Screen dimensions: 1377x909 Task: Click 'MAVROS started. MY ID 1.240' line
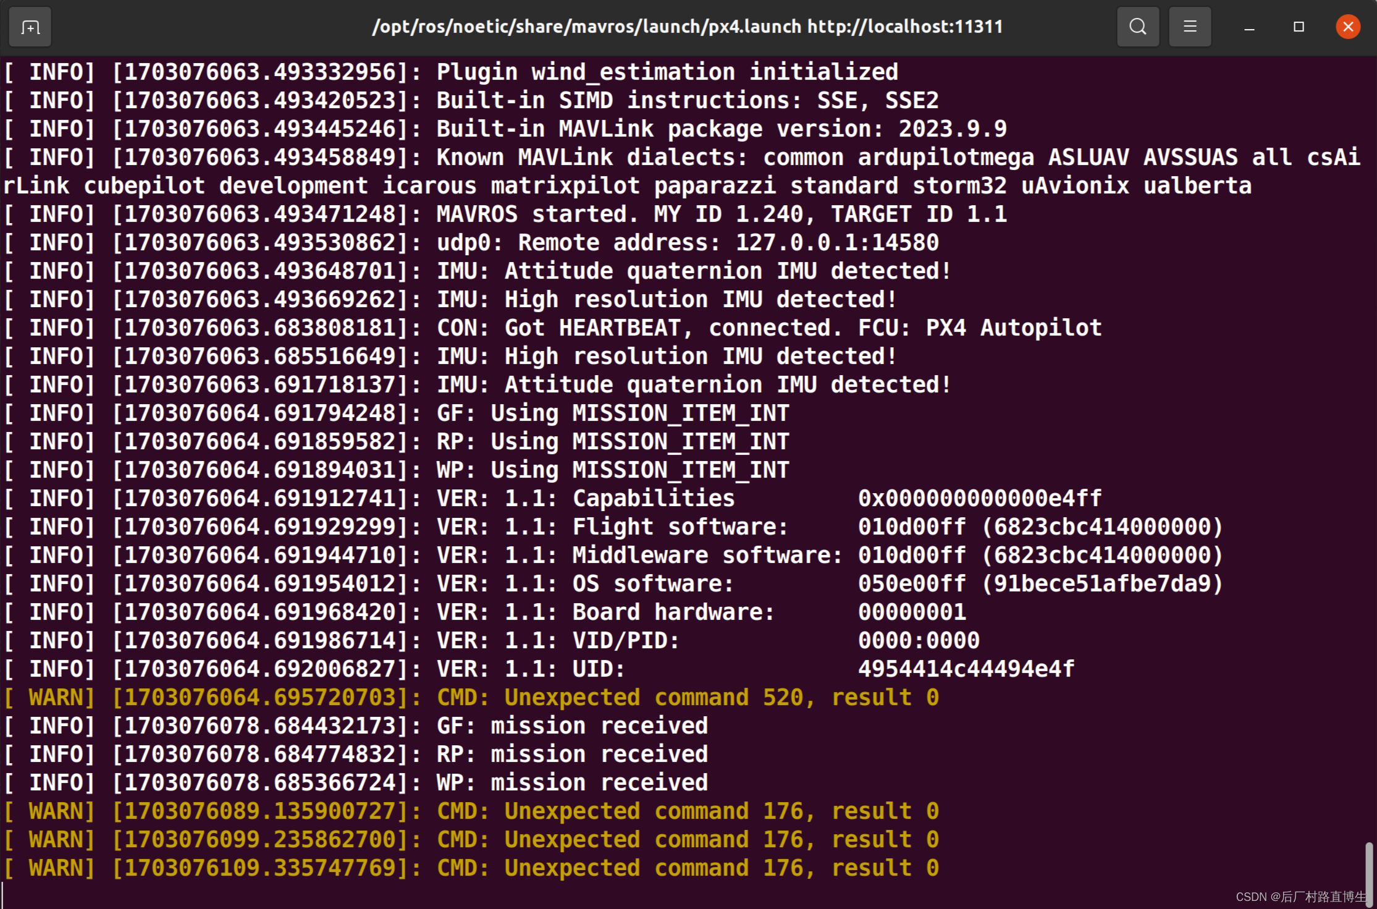click(505, 214)
